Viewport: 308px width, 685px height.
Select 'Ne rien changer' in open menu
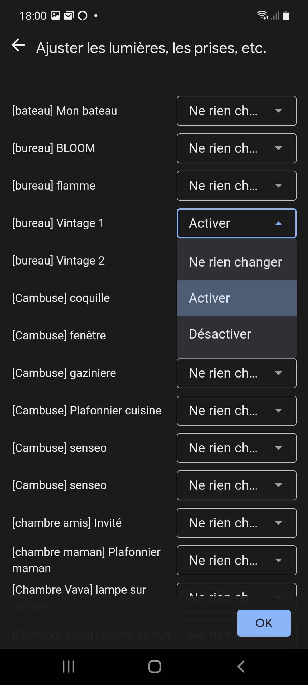(x=237, y=262)
